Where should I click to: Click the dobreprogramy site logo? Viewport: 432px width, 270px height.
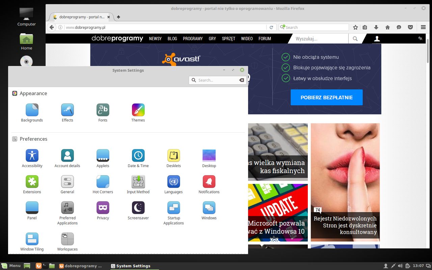pyautogui.click(x=117, y=38)
